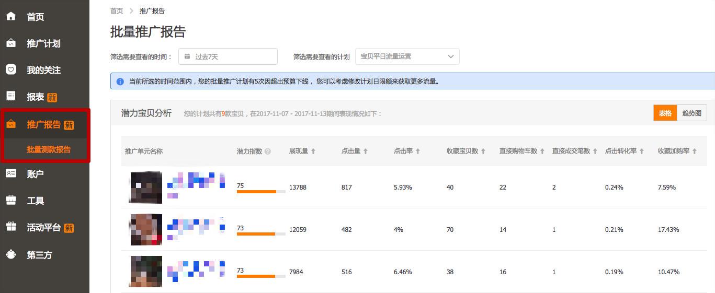The image size is (715, 293).
Task: Select 批量测款报告 submenu item
Action: [49, 149]
